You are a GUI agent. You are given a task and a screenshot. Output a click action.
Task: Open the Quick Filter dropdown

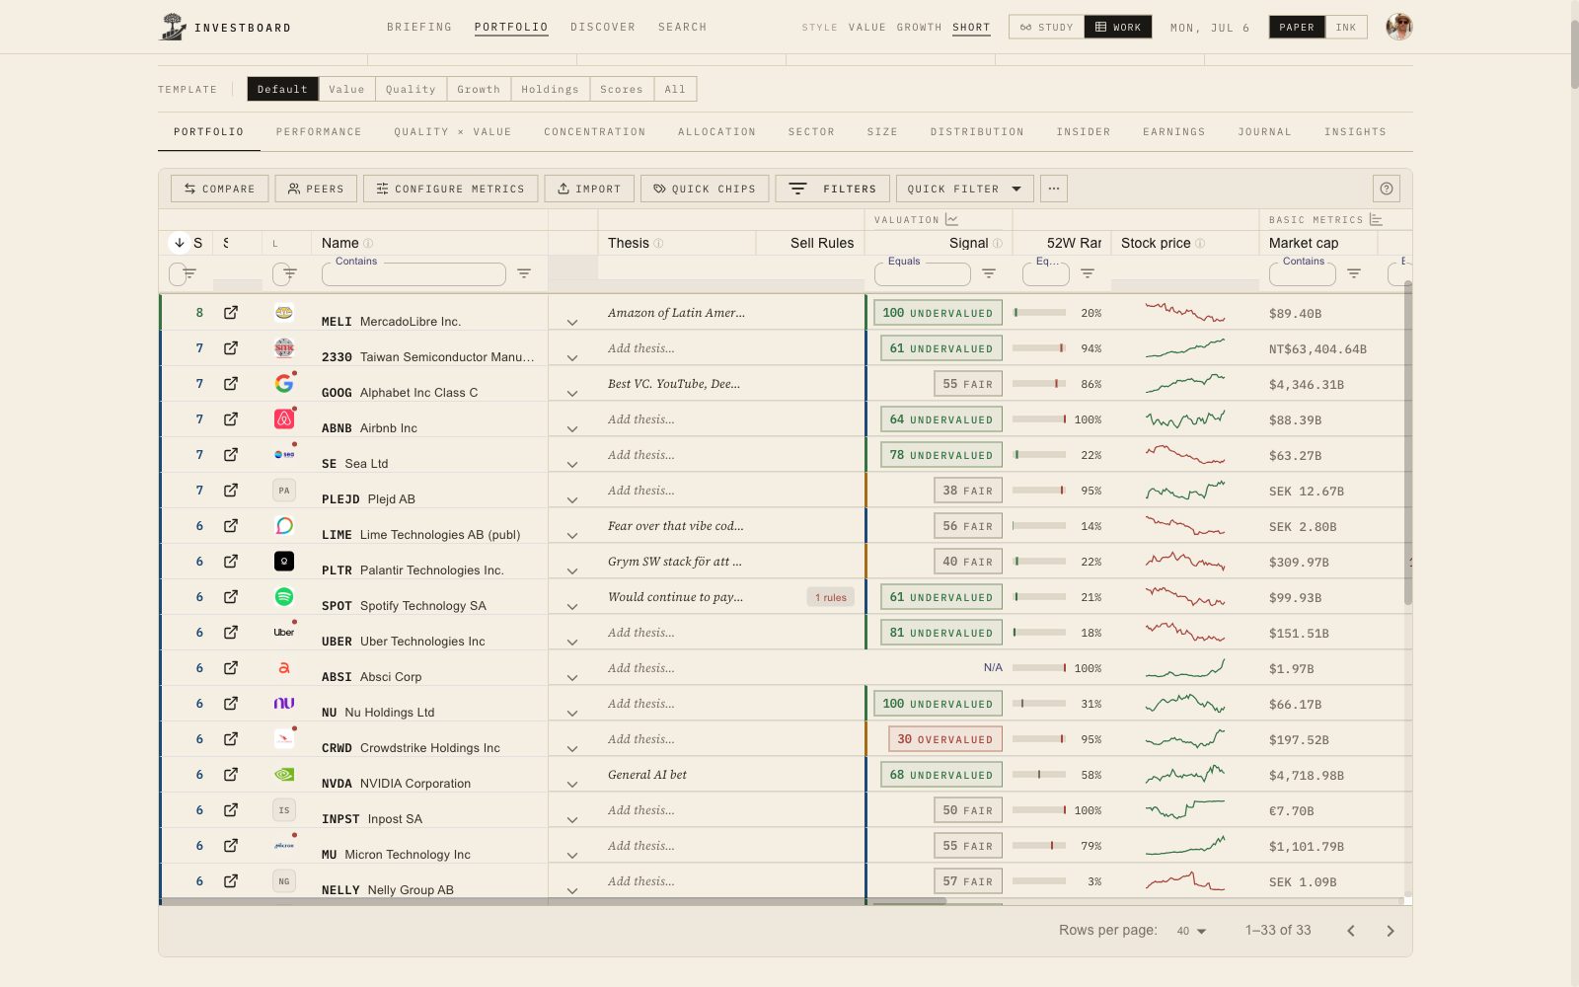tap(964, 189)
